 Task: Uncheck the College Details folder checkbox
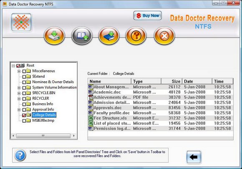(x=24, y=115)
